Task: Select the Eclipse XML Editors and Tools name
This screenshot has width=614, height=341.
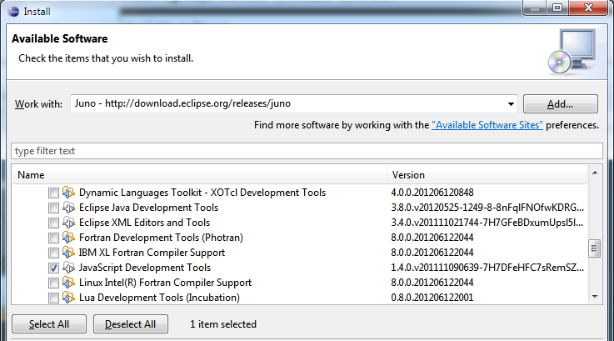Action: tap(144, 223)
